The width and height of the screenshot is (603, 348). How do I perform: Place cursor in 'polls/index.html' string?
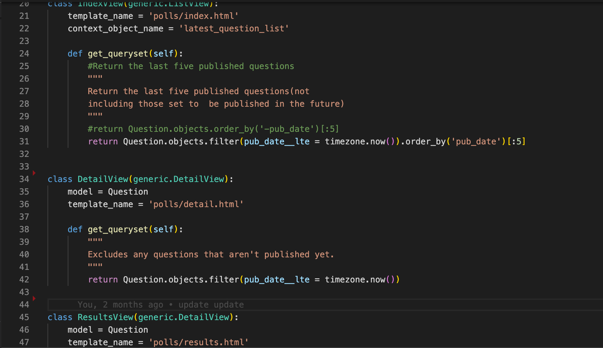tap(194, 16)
